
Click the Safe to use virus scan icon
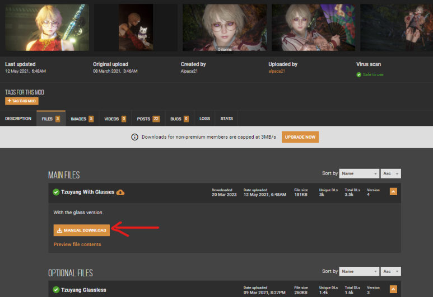(358, 75)
